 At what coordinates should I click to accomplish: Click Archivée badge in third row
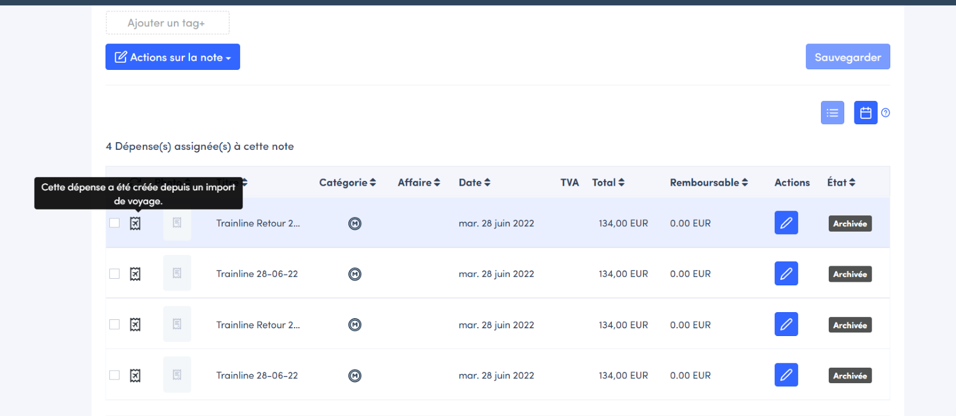click(850, 325)
